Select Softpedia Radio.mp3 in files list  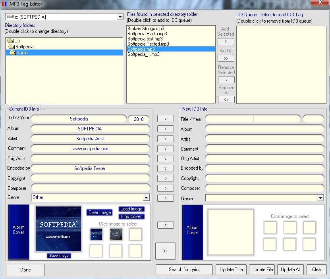tap(171, 34)
